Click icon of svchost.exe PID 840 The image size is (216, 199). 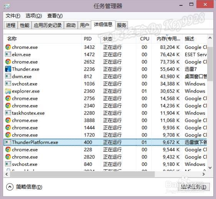click(8, 164)
